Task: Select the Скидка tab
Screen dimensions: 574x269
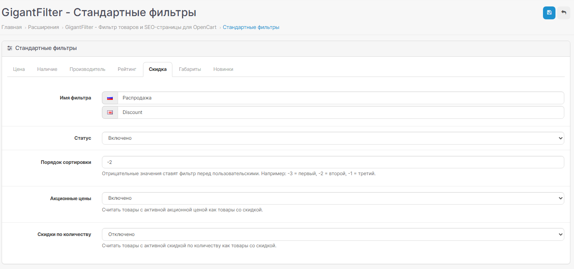Action: (x=157, y=69)
